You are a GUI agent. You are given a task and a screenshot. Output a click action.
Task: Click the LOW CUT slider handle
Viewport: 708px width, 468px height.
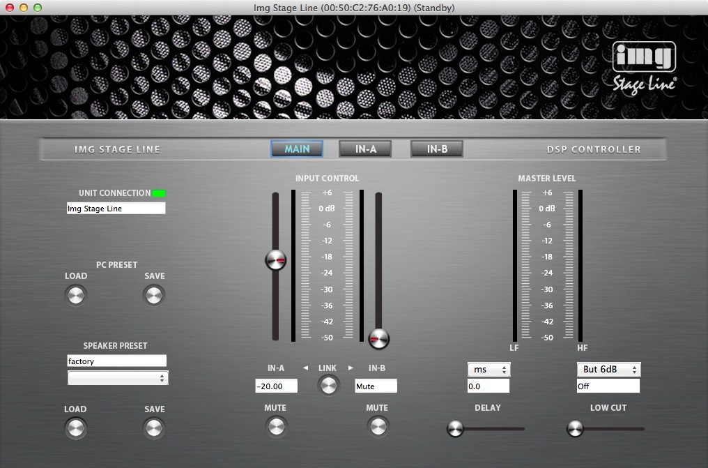click(575, 429)
